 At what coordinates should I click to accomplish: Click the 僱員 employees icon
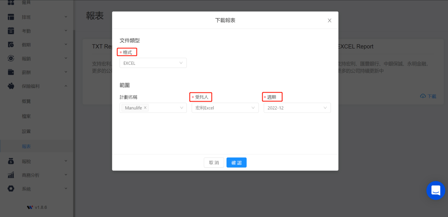(11, 3)
